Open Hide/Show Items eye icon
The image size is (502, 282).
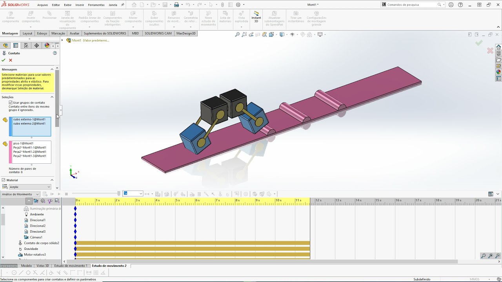click(x=292, y=34)
